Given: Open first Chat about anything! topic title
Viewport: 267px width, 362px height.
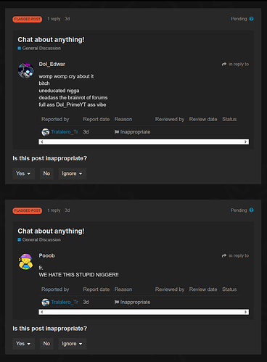Looking at the screenshot, I should click(51, 40).
